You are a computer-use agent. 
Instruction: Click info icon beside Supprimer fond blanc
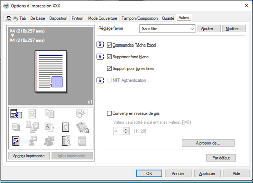(x=100, y=57)
